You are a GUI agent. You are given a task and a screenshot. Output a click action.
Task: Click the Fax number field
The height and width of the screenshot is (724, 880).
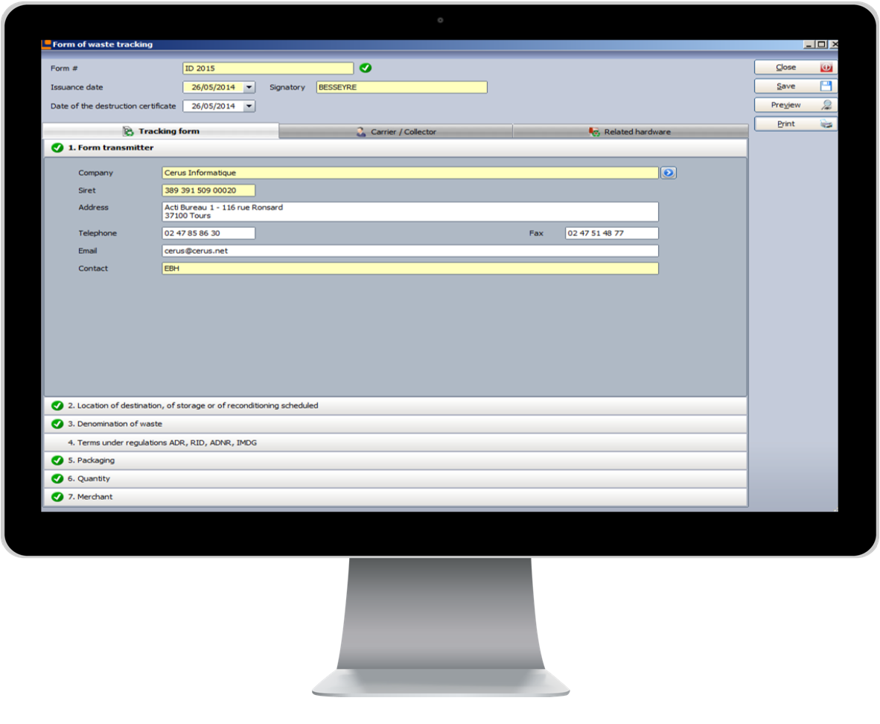click(x=612, y=233)
